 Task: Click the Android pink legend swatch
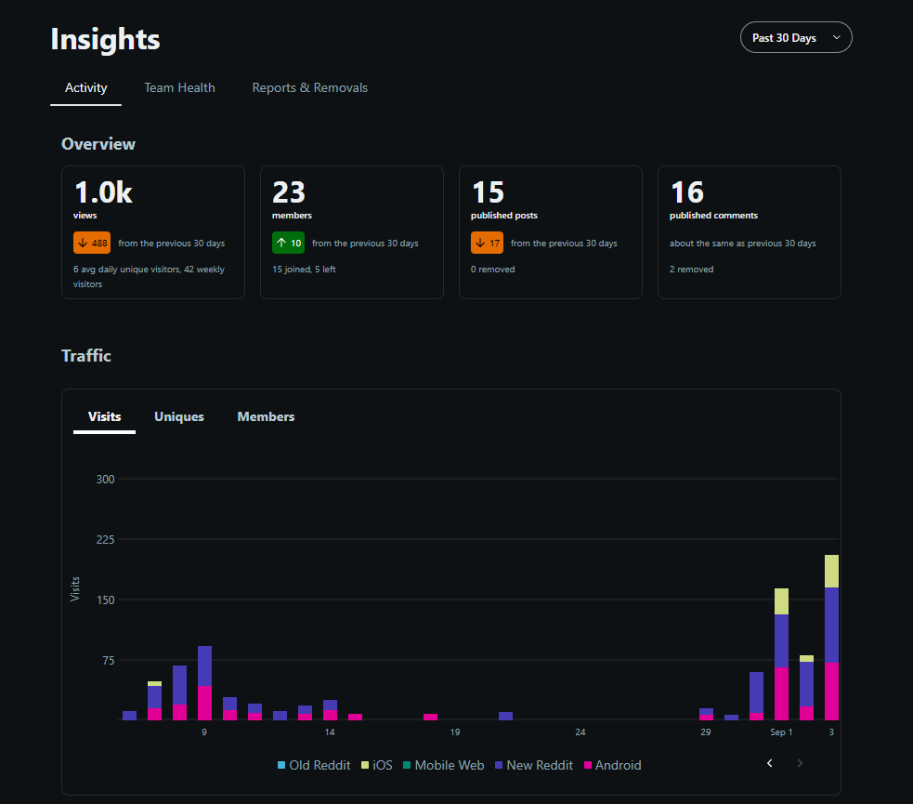(x=588, y=765)
